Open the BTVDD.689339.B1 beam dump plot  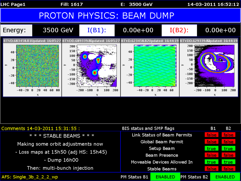point(96,65)
